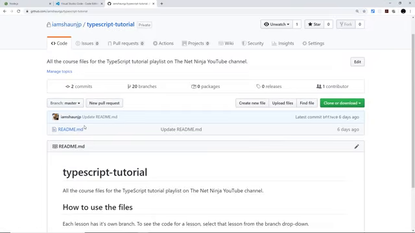Screen dimensions: 415x233
Task: Open the latest commit message Update README.md
Action: click(100, 116)
